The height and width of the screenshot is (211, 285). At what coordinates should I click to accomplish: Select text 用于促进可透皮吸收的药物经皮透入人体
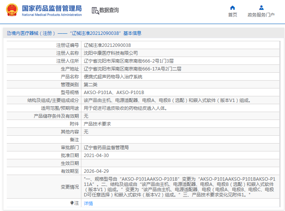pyautogui.click(x=125, y=108)
